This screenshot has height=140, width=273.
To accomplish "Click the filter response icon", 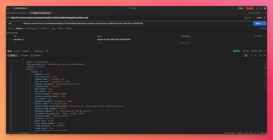I will click(x=251, y=55).
